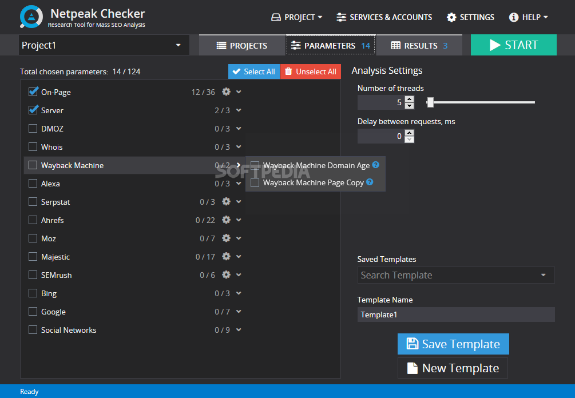Open the PROJECT menu
This screenshot has height=398, width=575.
coord(297,17)
